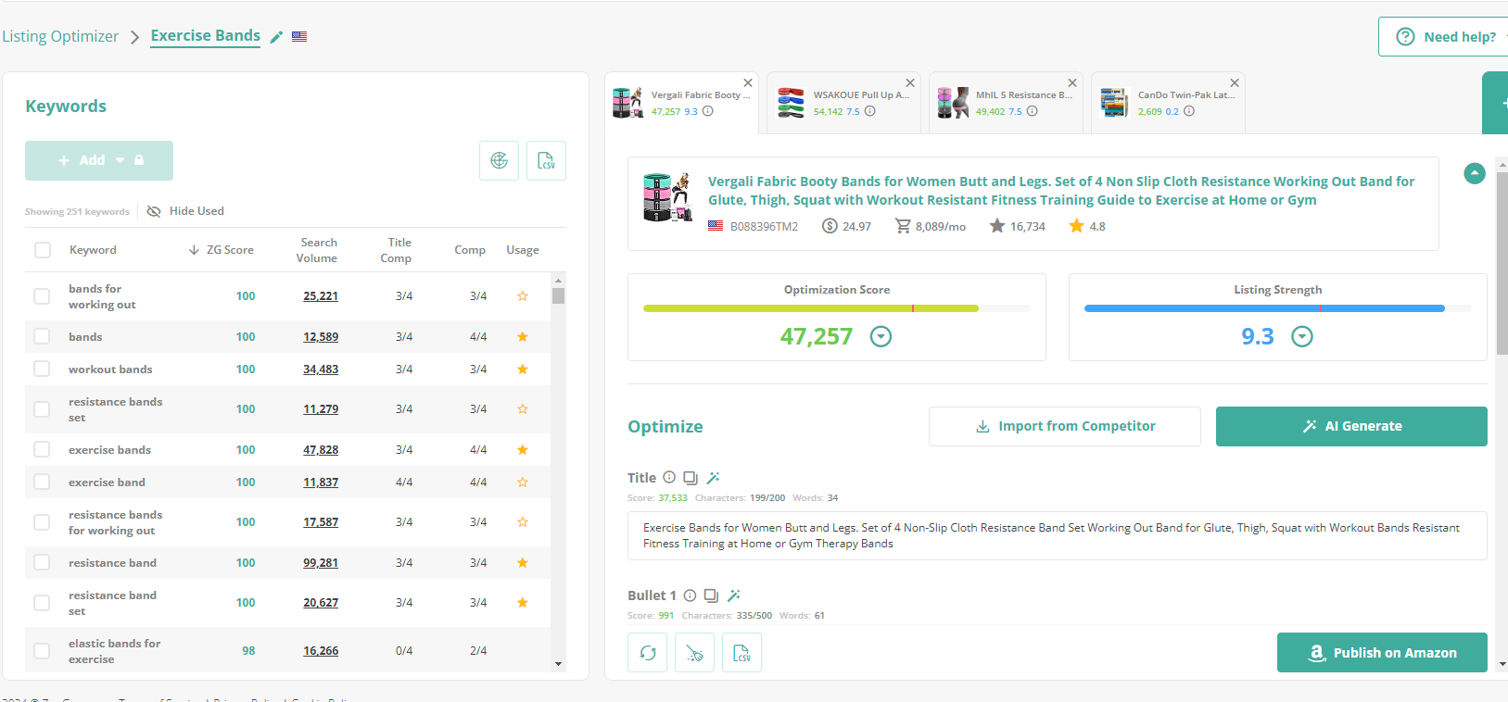Check the 'exercise bands' keyword checkbox
1508x702 pixels.
pos(42,449)
